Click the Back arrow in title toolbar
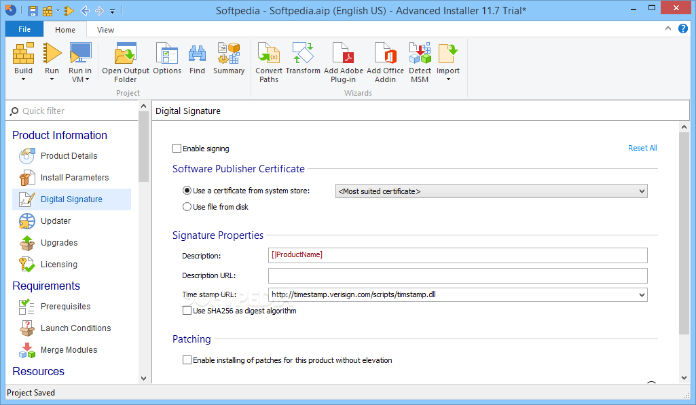The image size is (696, 405). pos(85,11)
